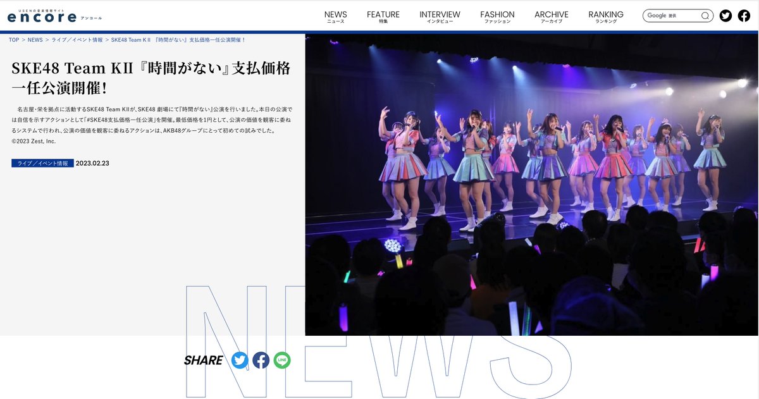Screen dimensions: 759x399
Task: Go to TOP in the breadcrumb
Action: click(14, 40)
